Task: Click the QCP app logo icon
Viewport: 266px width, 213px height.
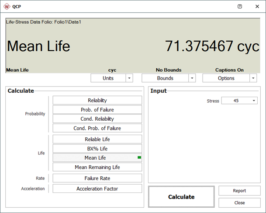Action: click(x=7, y=7)
